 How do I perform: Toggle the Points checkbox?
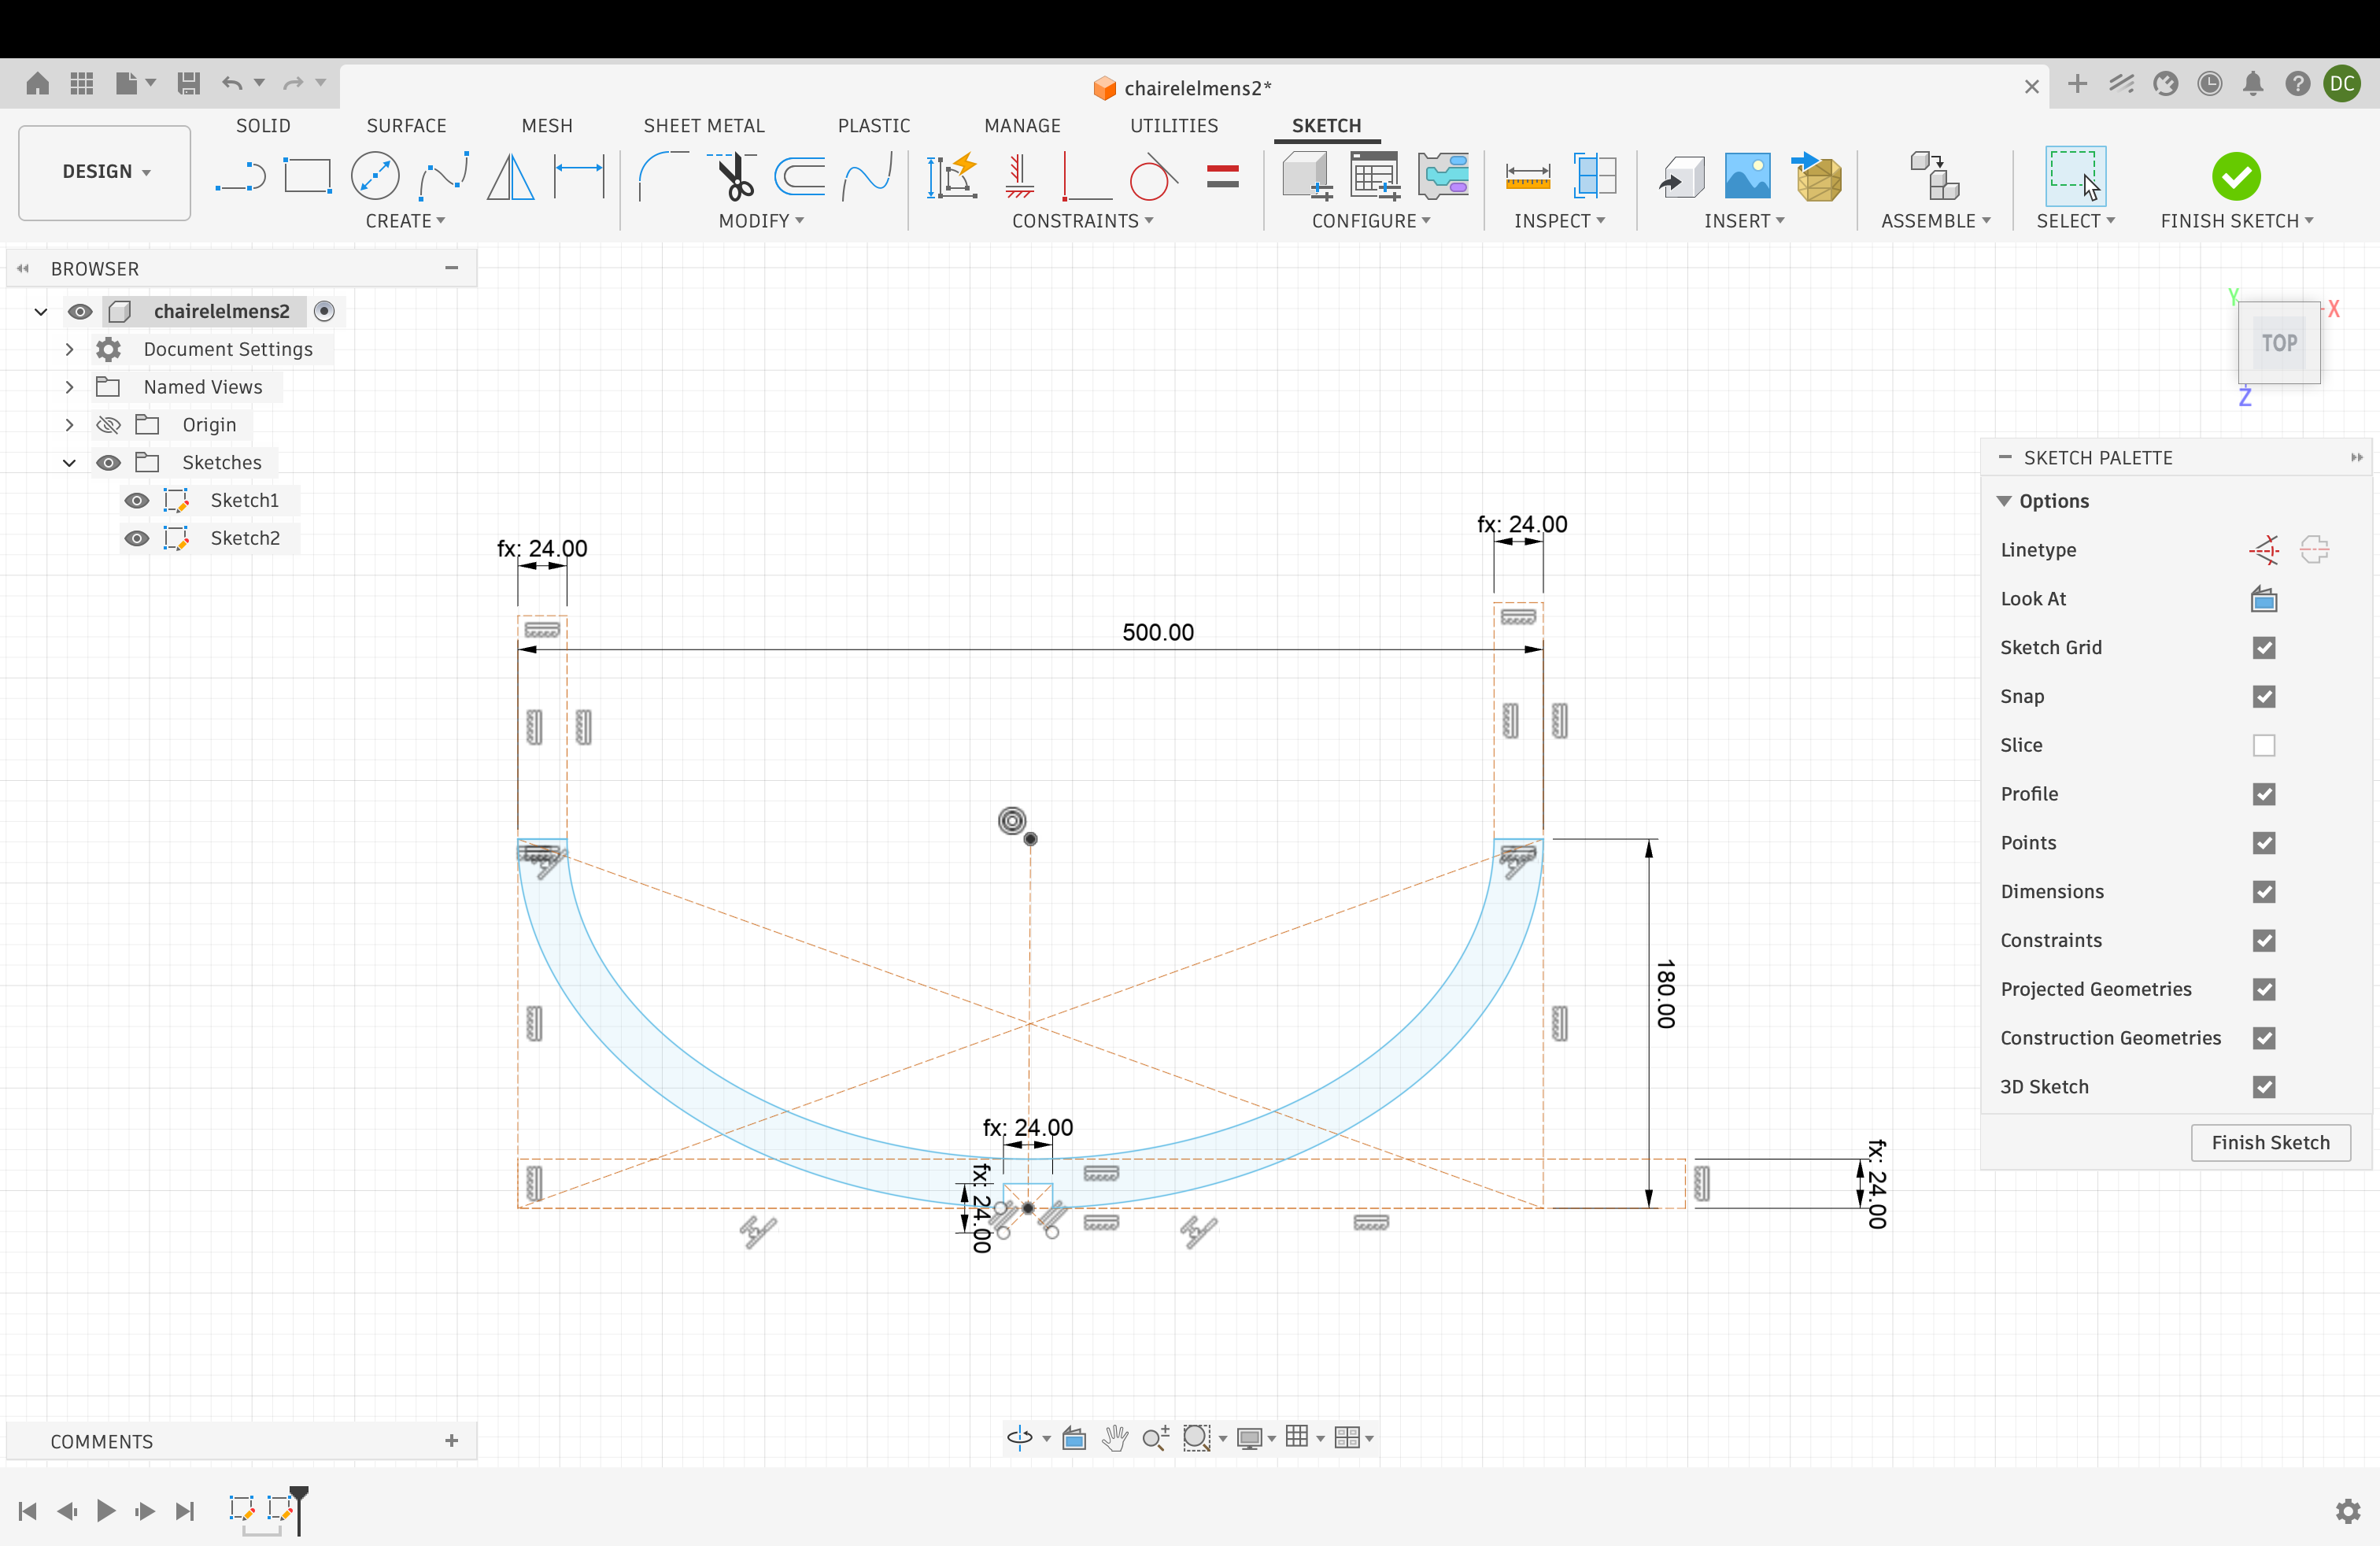point(2264,843)
